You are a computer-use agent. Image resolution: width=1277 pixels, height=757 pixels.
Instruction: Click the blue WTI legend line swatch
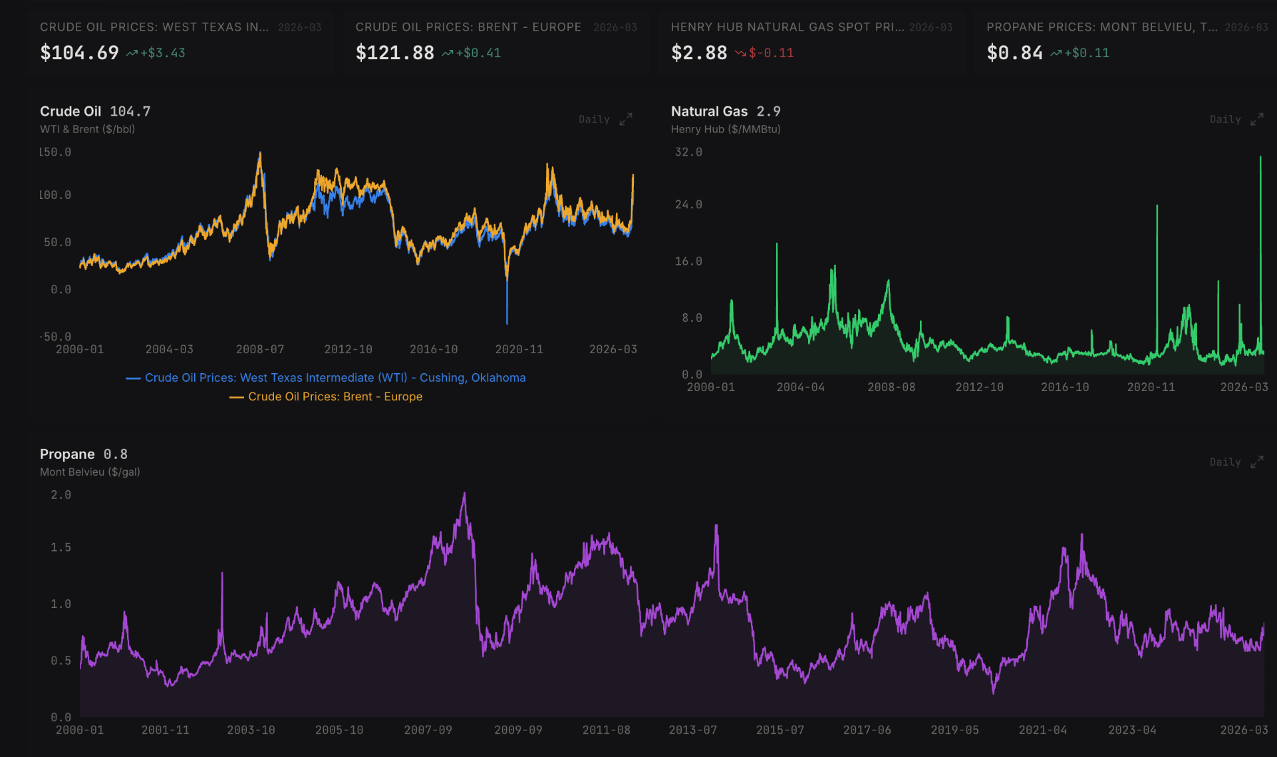coord(133,378)
